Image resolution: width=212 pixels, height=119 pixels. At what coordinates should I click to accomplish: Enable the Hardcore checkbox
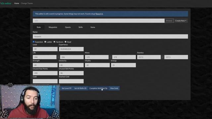click(54, 42)
